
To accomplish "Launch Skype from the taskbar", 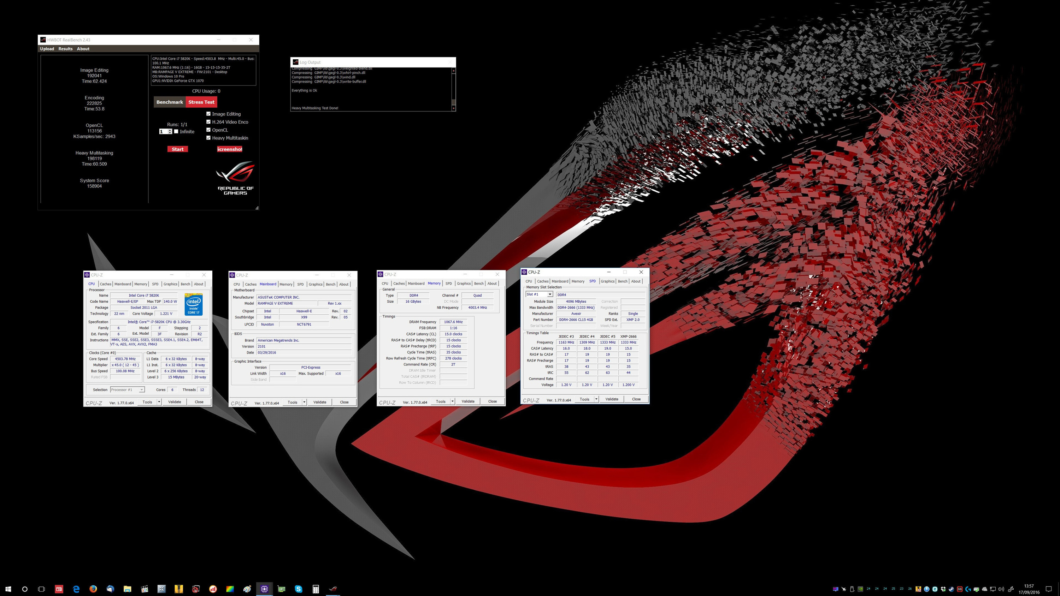I will [x=298, y=589].
